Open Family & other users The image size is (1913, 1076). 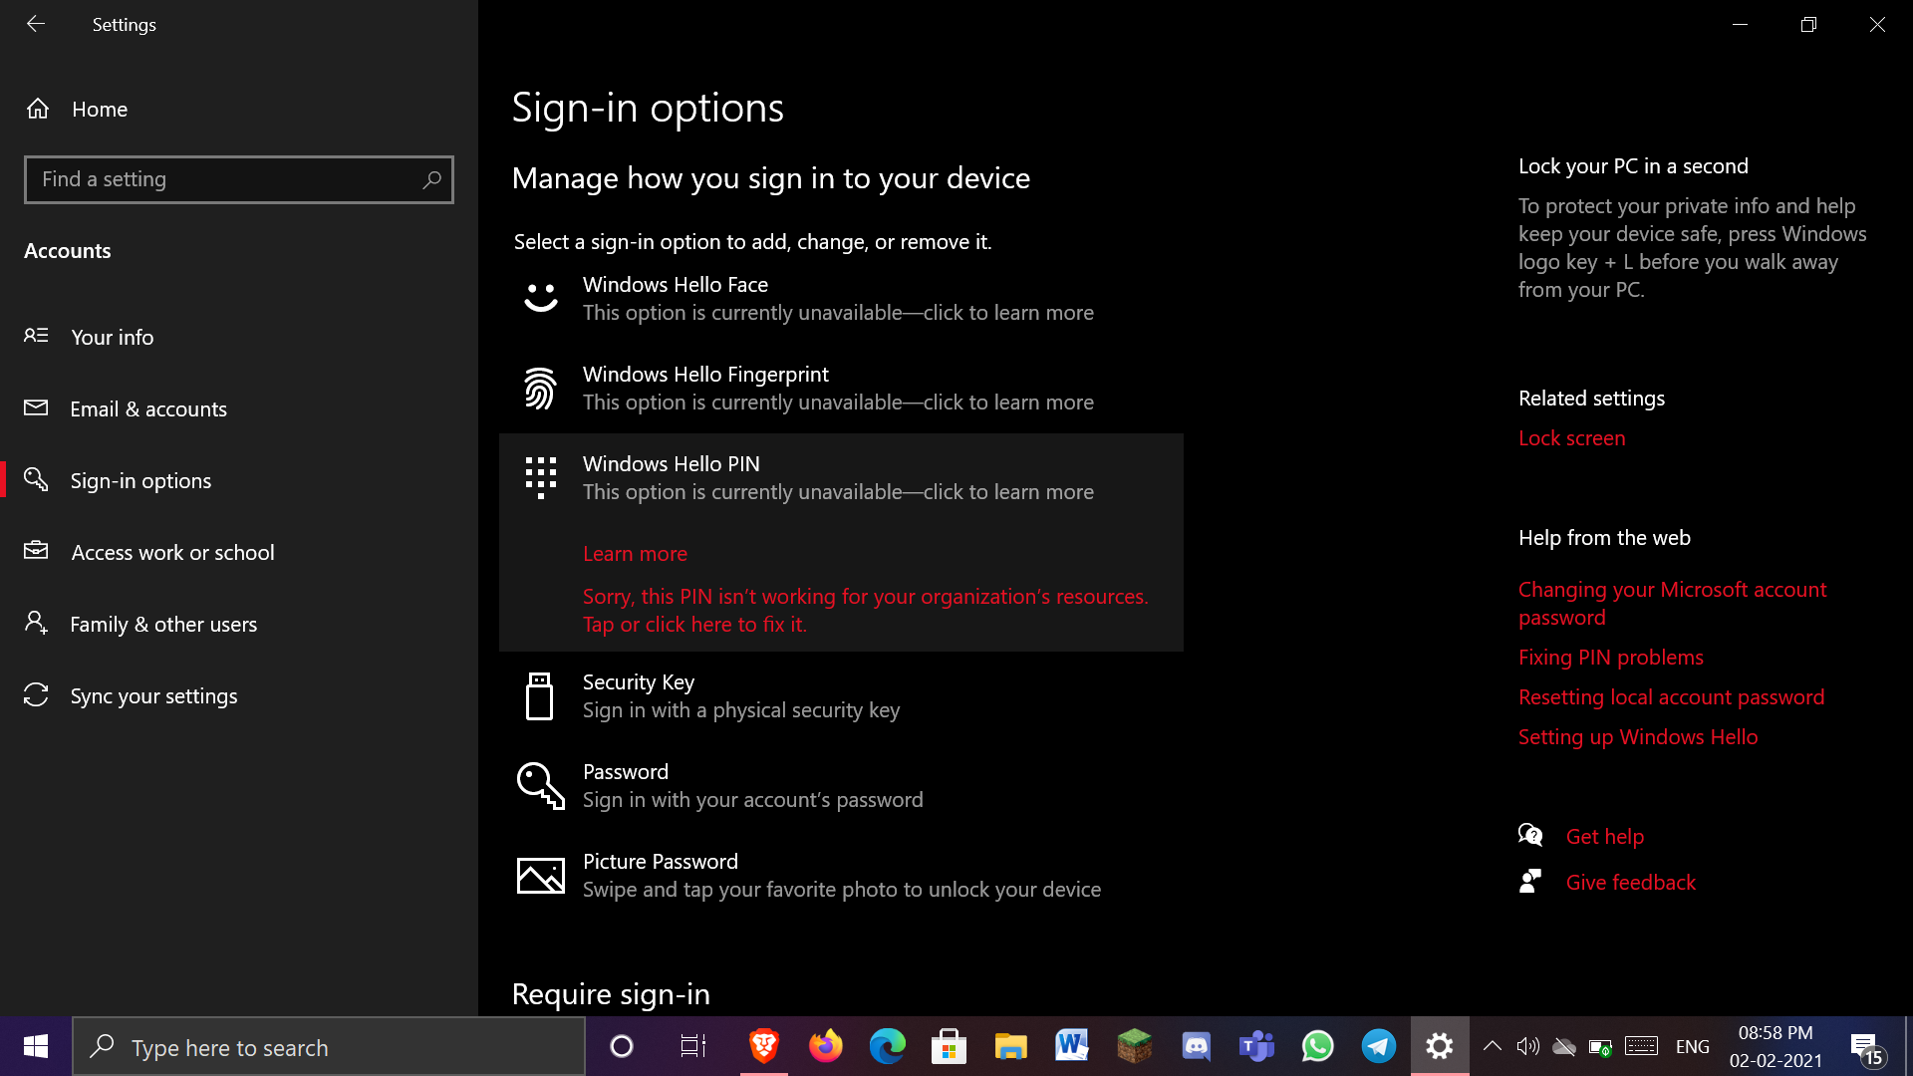[x=239, y=624]
